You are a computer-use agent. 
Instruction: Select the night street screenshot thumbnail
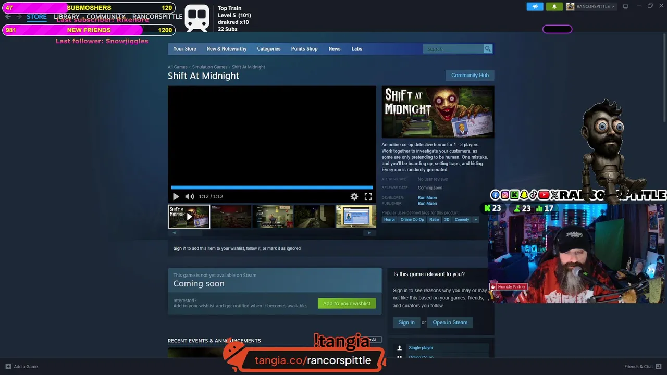click(x=314, y=216)
